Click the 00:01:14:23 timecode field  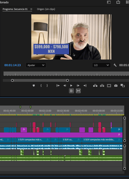[13, 65]
